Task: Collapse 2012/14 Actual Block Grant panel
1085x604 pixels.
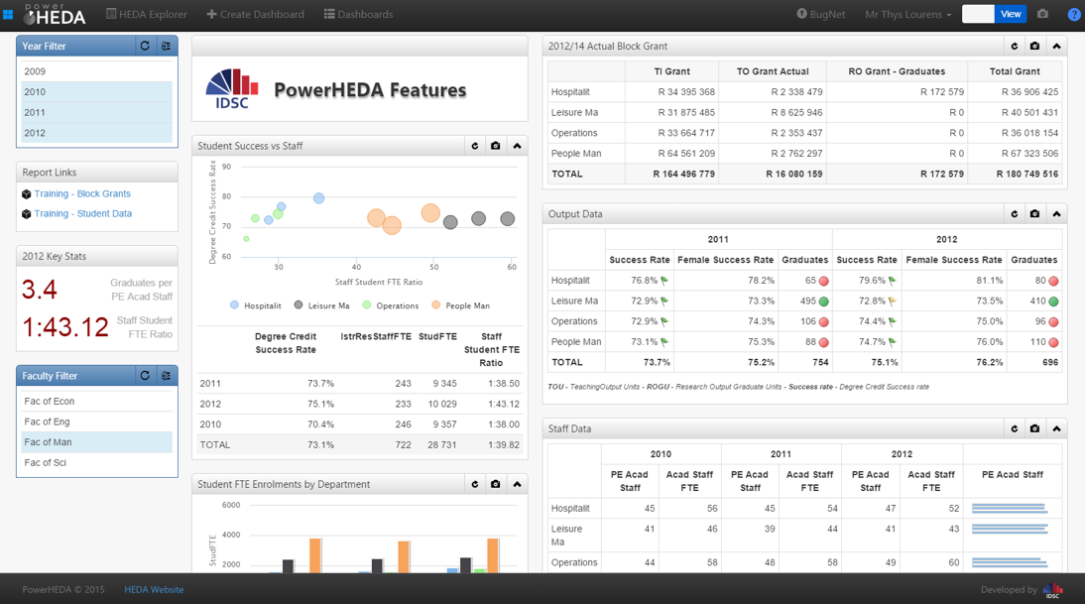Action: tap(1056, 47)
